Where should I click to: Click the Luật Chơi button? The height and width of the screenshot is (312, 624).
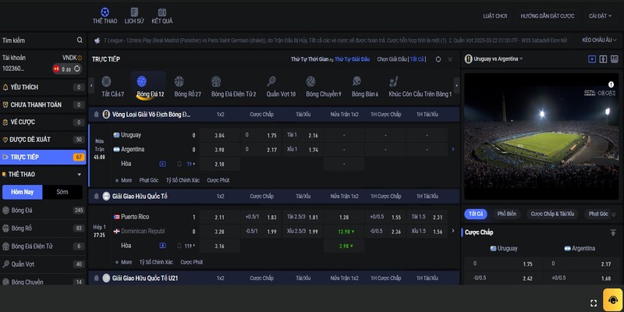[x=495, y=16]
